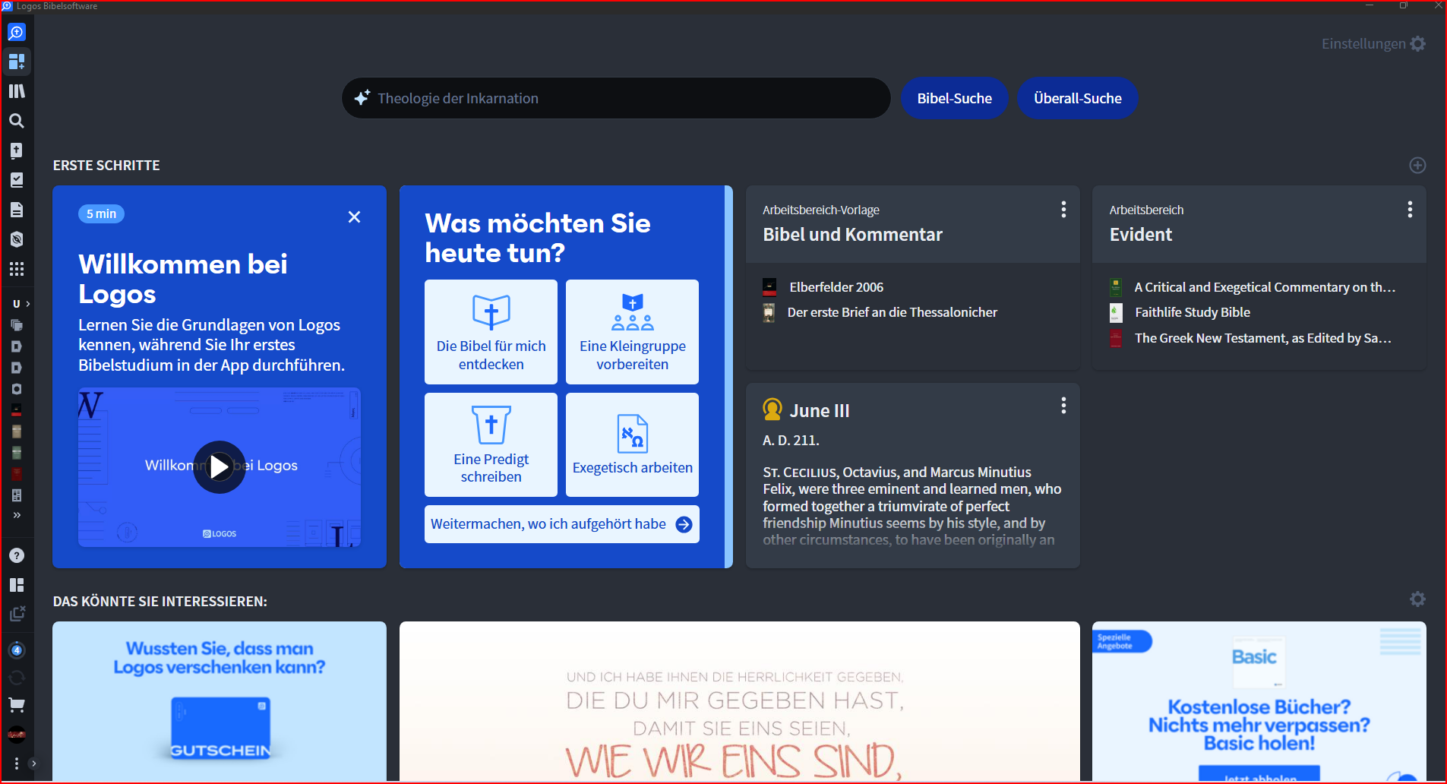Image resolution: width=1447 pixels, height=784 pixels.
Task: Open the Bibel und Kommentar workspace template
Action: [x=852, y=235]
